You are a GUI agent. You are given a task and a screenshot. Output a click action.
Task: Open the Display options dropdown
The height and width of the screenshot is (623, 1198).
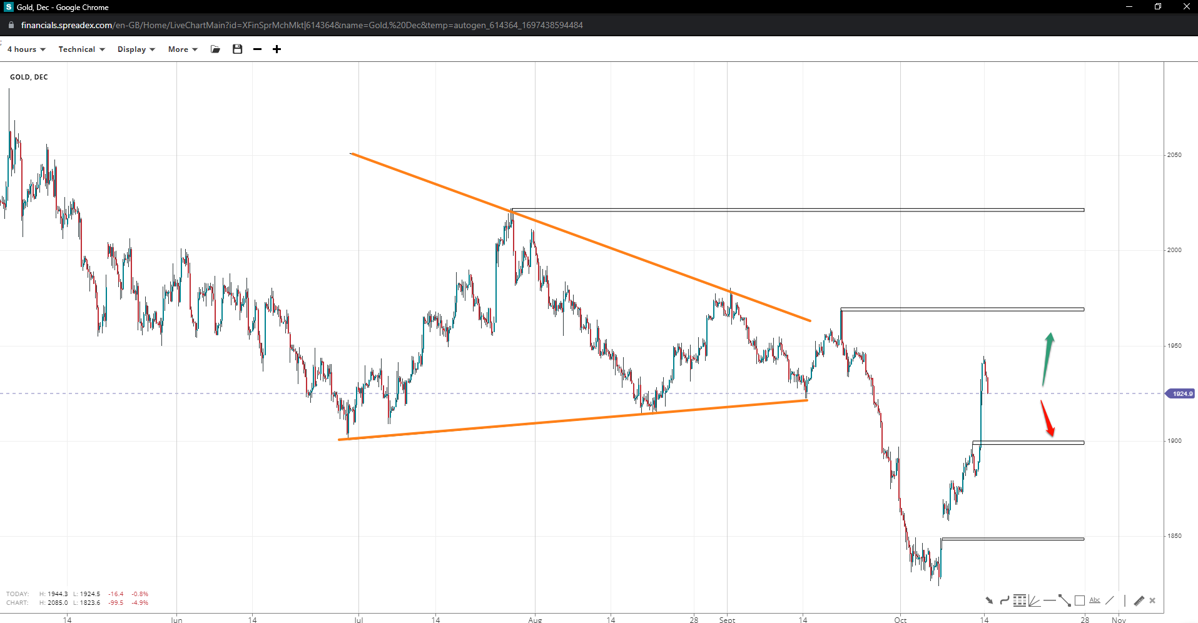pos(136,49)
